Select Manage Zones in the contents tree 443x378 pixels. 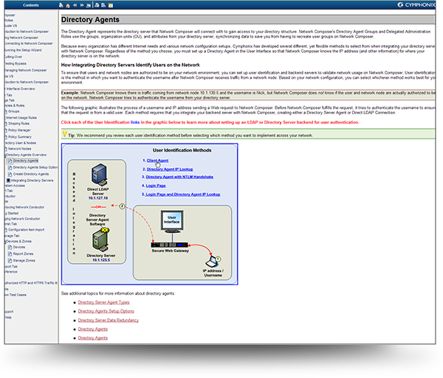point(24,261)
